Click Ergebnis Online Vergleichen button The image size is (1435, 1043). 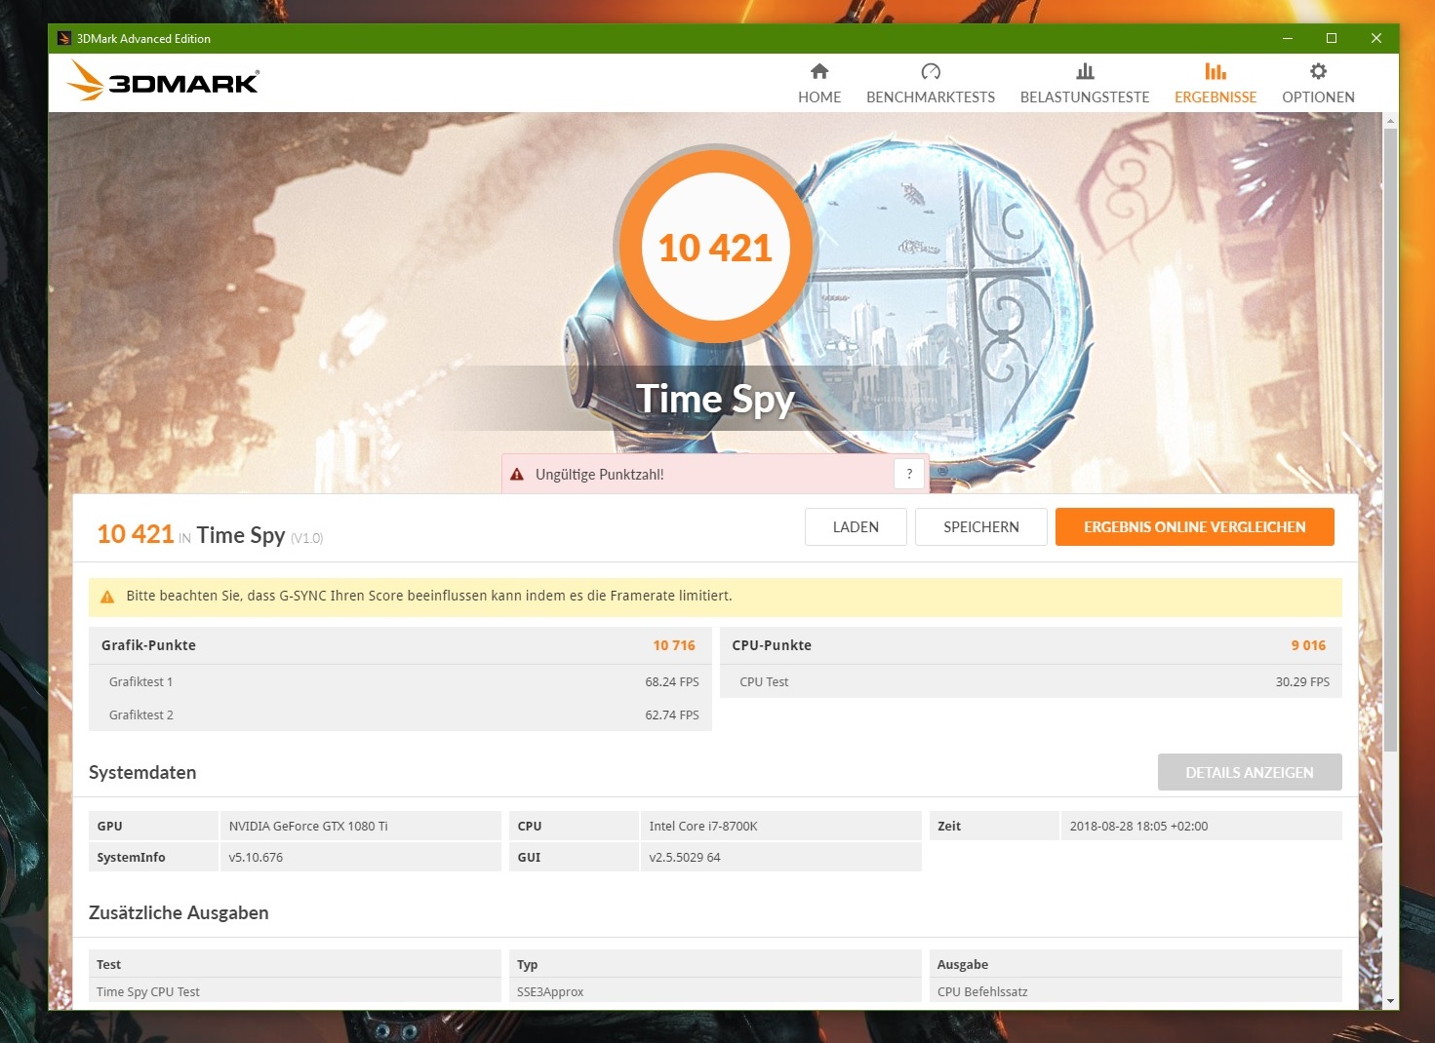pyautogui.click(x=1195, y=527)
